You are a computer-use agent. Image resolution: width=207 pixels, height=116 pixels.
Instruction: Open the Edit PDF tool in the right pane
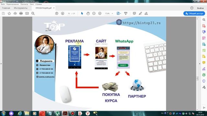point(204,38)
